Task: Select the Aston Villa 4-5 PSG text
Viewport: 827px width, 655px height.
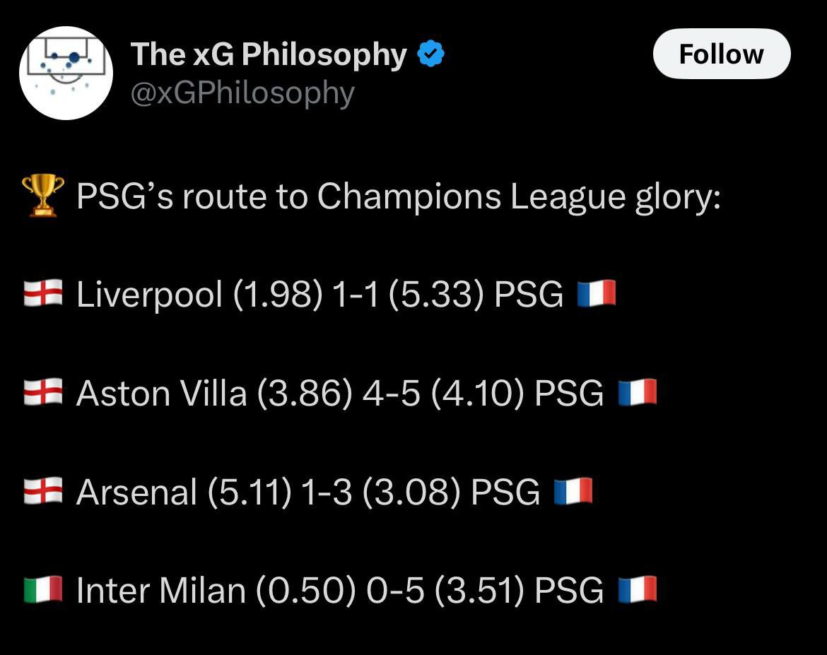Action: click(x=339, y=393)
